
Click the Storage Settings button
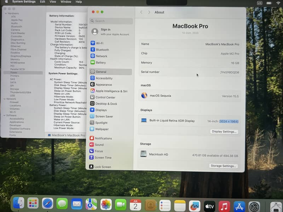click(223, 166)
